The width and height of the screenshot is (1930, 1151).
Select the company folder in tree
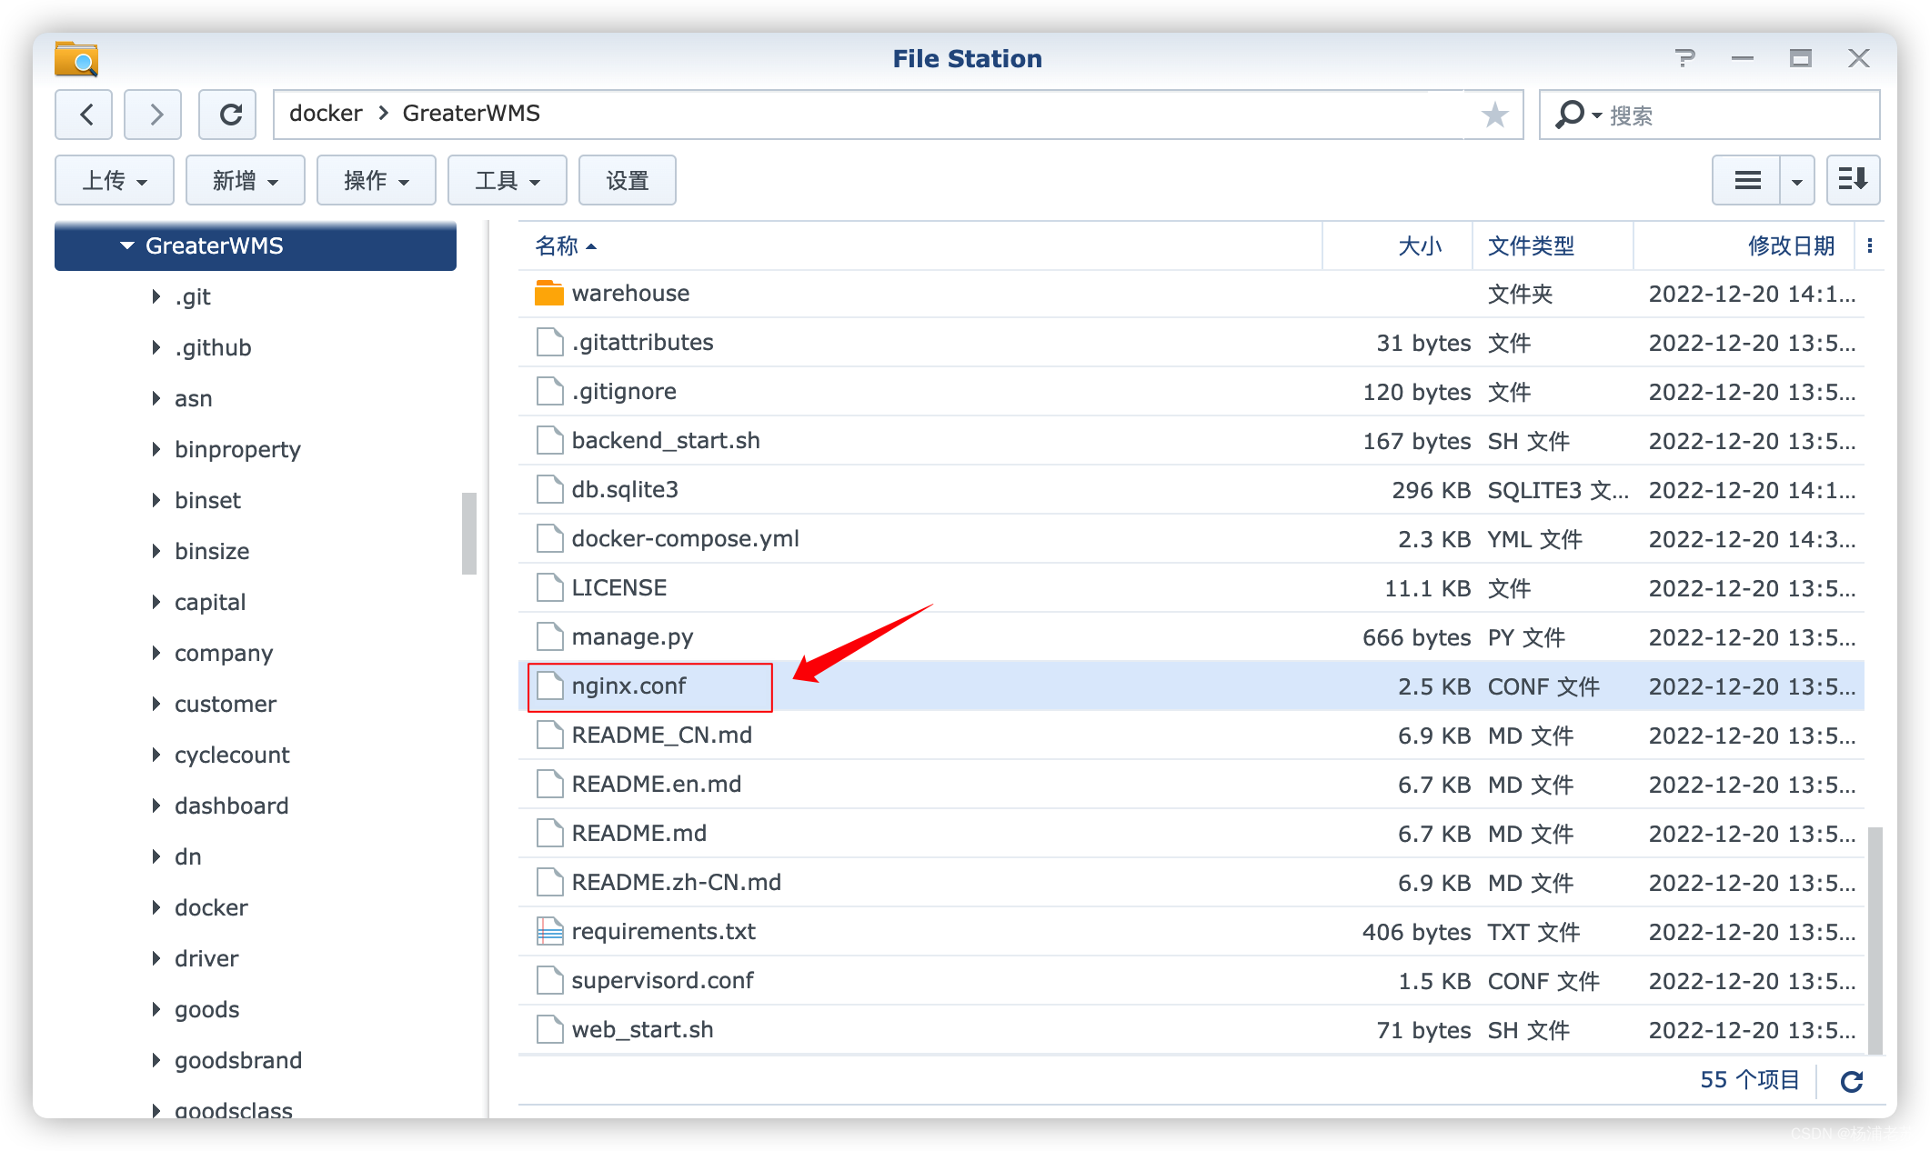224,653
